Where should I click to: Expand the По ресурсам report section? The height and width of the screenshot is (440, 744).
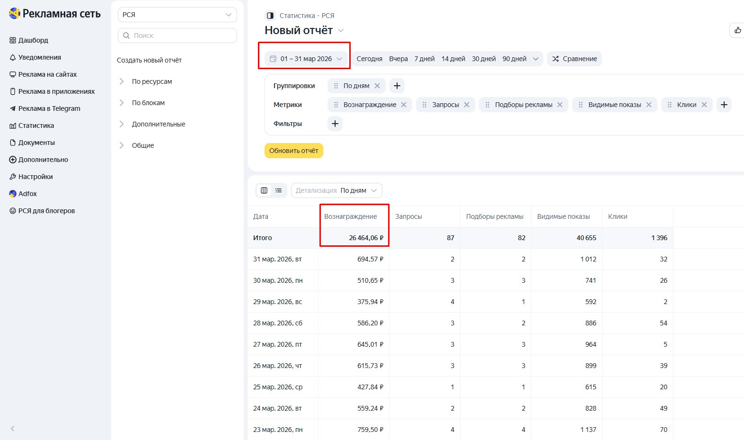tap(151, 81)
